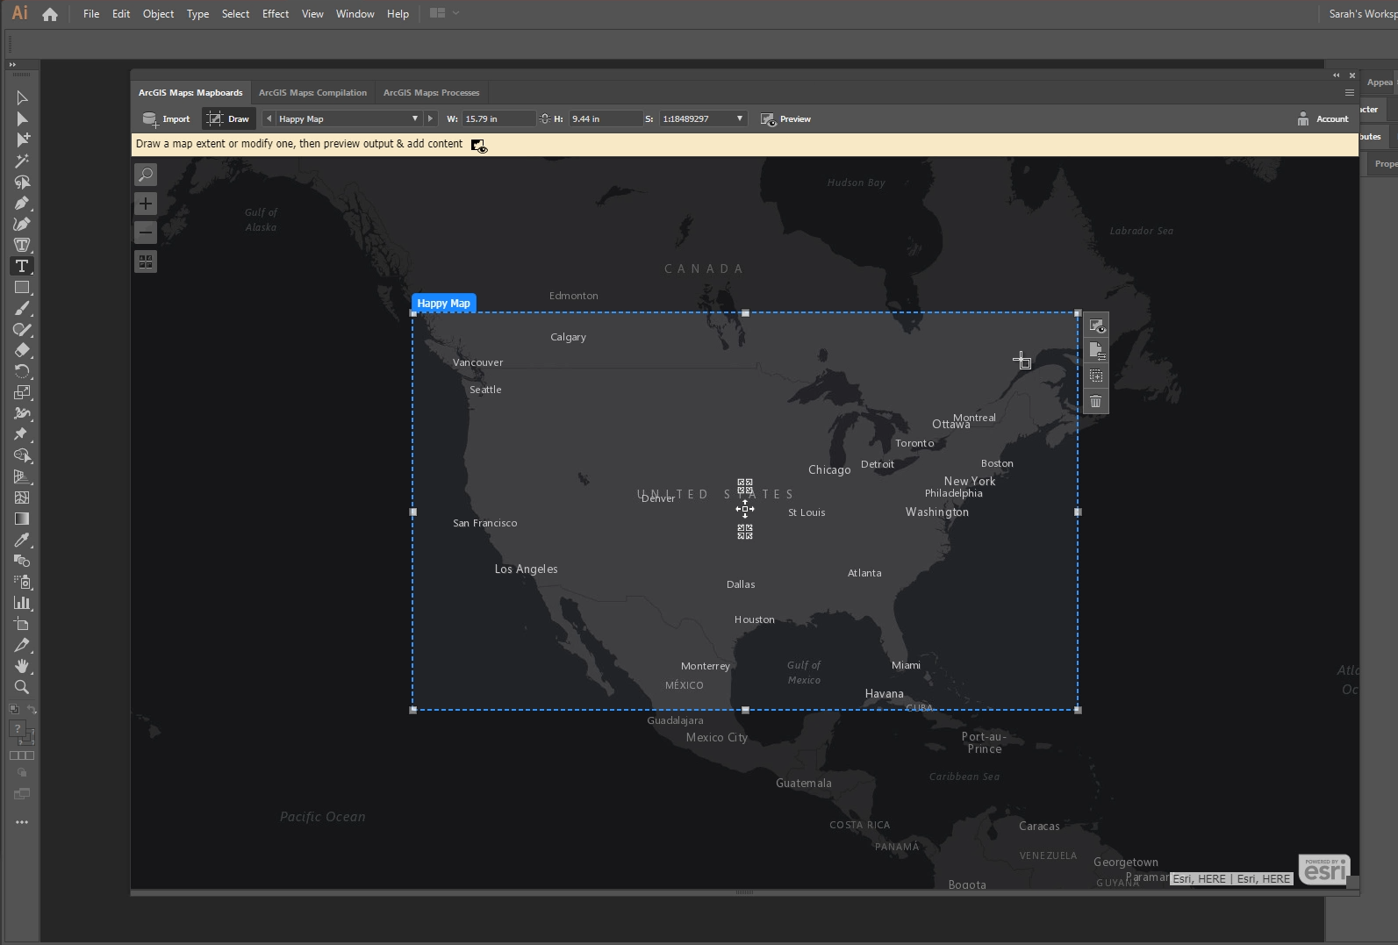Image resolution: width=1398 pixels, height=945 pixels.
Task: Duplicate the mapboard using the copy icon
Action: [1095, 376]
